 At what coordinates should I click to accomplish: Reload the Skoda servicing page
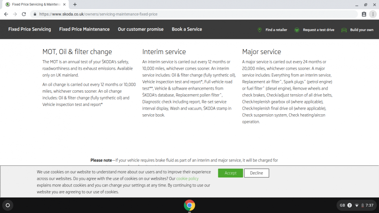click(x=23, y=14)
